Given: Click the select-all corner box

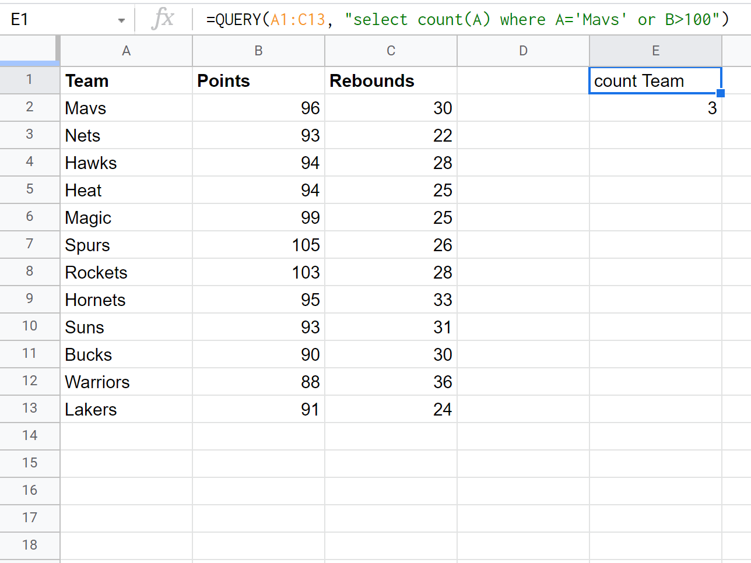Looking at the screenshot, I should point(29,51).
